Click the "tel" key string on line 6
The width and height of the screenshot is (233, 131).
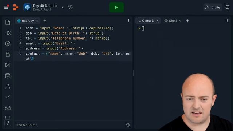[x=107, y=53]
